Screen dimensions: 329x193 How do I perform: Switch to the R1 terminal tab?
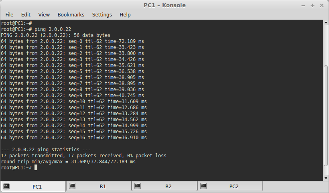(x=99, y=186)
